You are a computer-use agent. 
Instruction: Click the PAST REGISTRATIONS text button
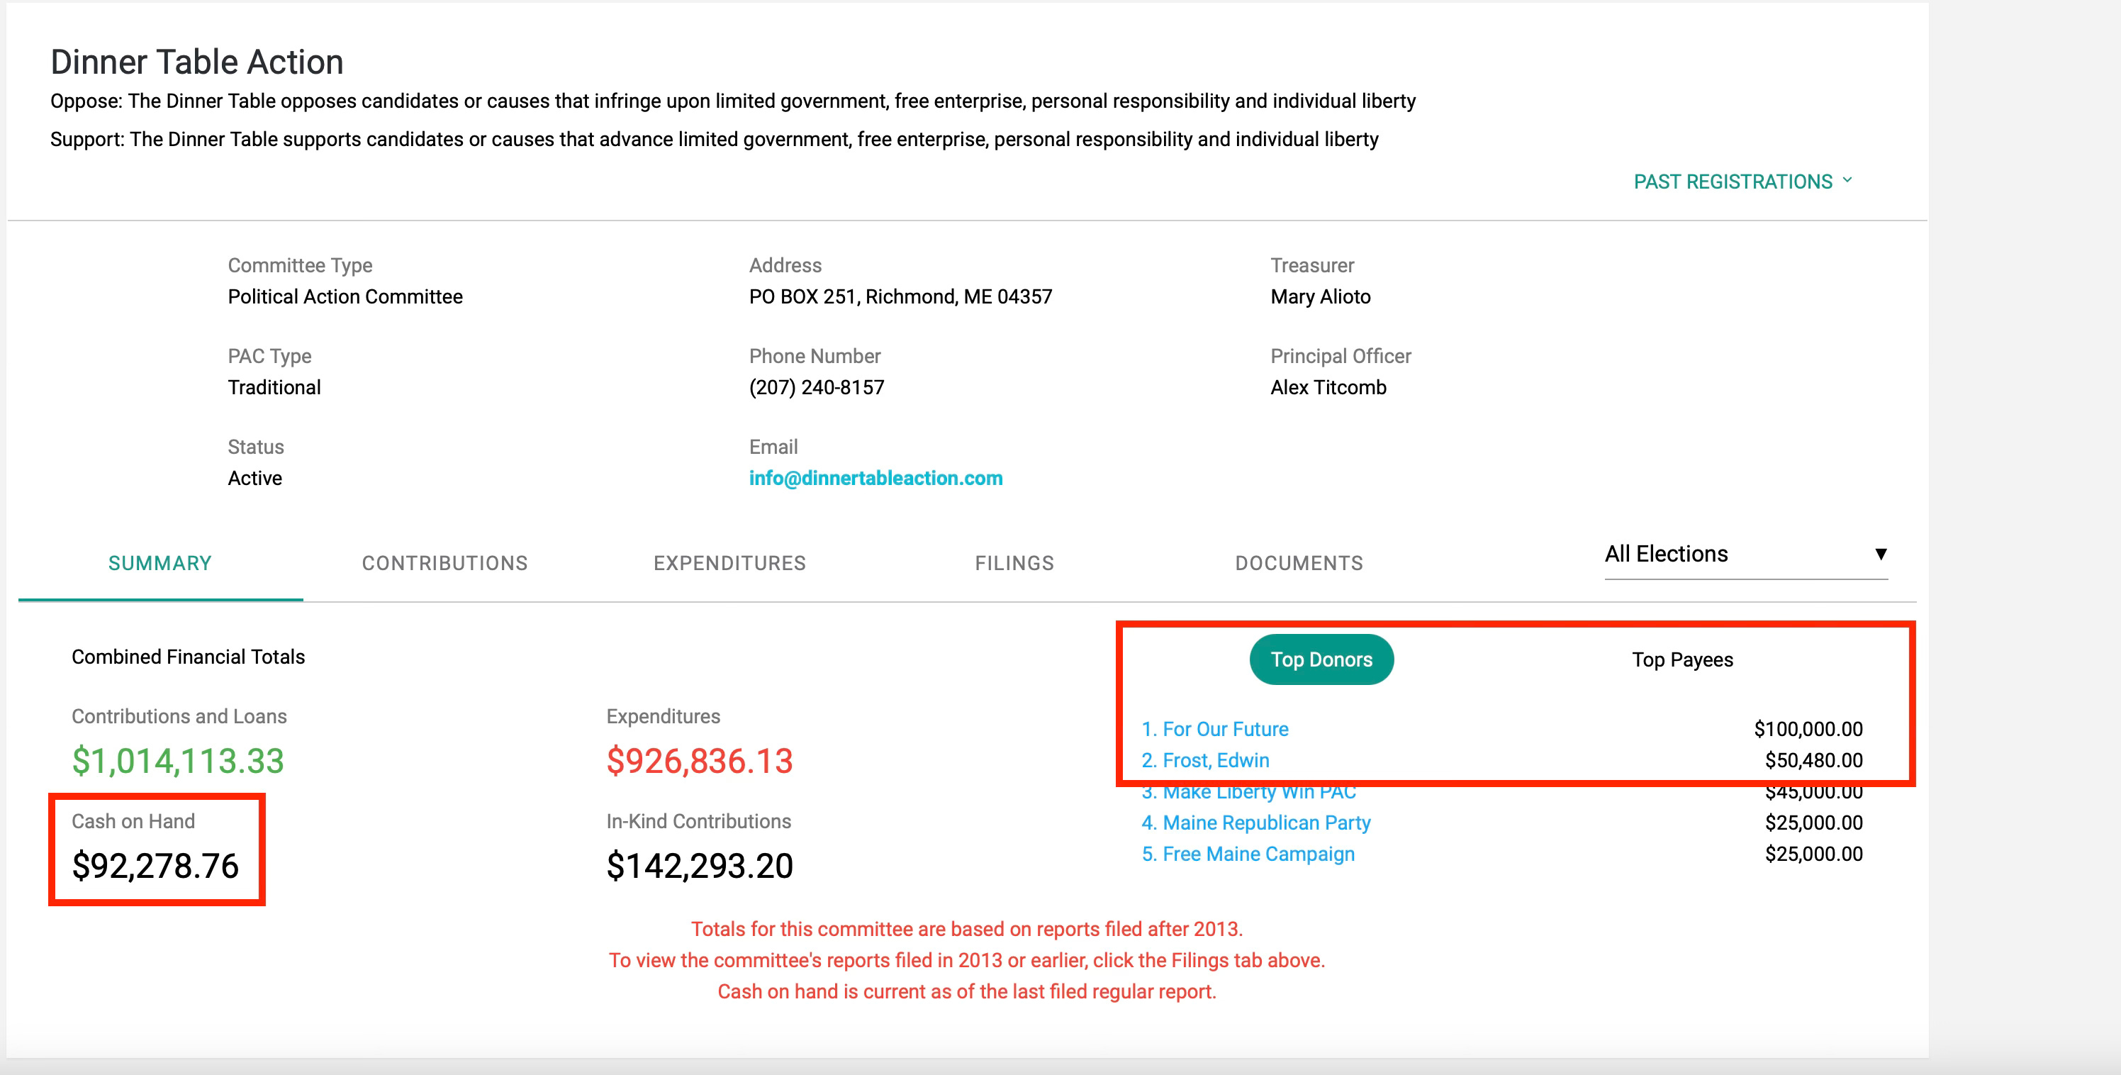pos(1733,182)
